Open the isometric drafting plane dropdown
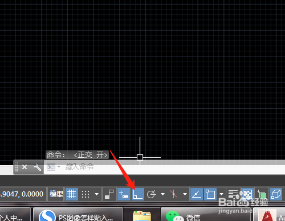The image size is (285, 221). click(185, 194)
